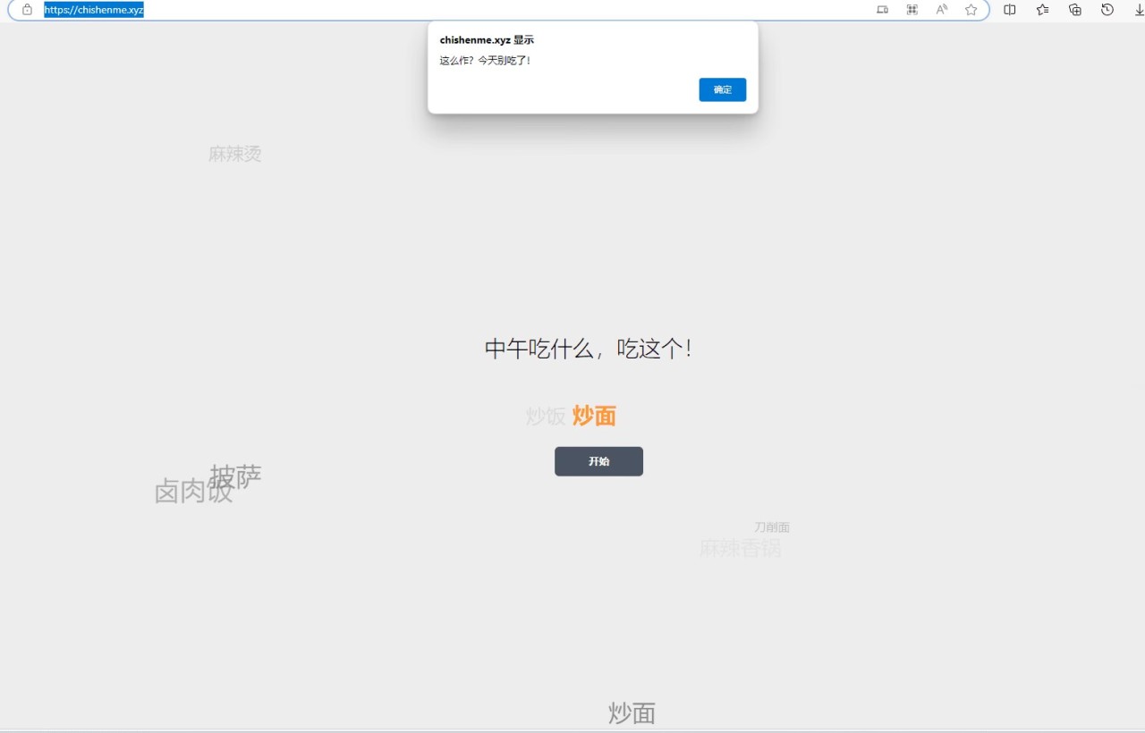
Task: Click the alert title chishenme.xyz 显示
Action: coord(487,40)
